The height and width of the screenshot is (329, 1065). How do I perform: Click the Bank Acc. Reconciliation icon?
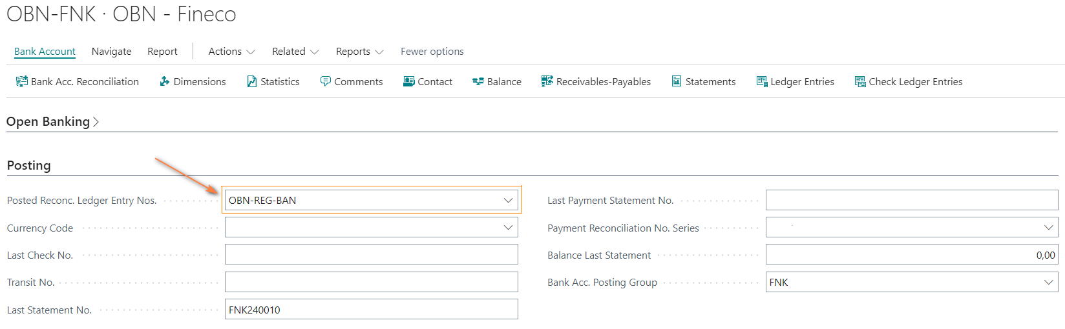[x=21, y=81]
